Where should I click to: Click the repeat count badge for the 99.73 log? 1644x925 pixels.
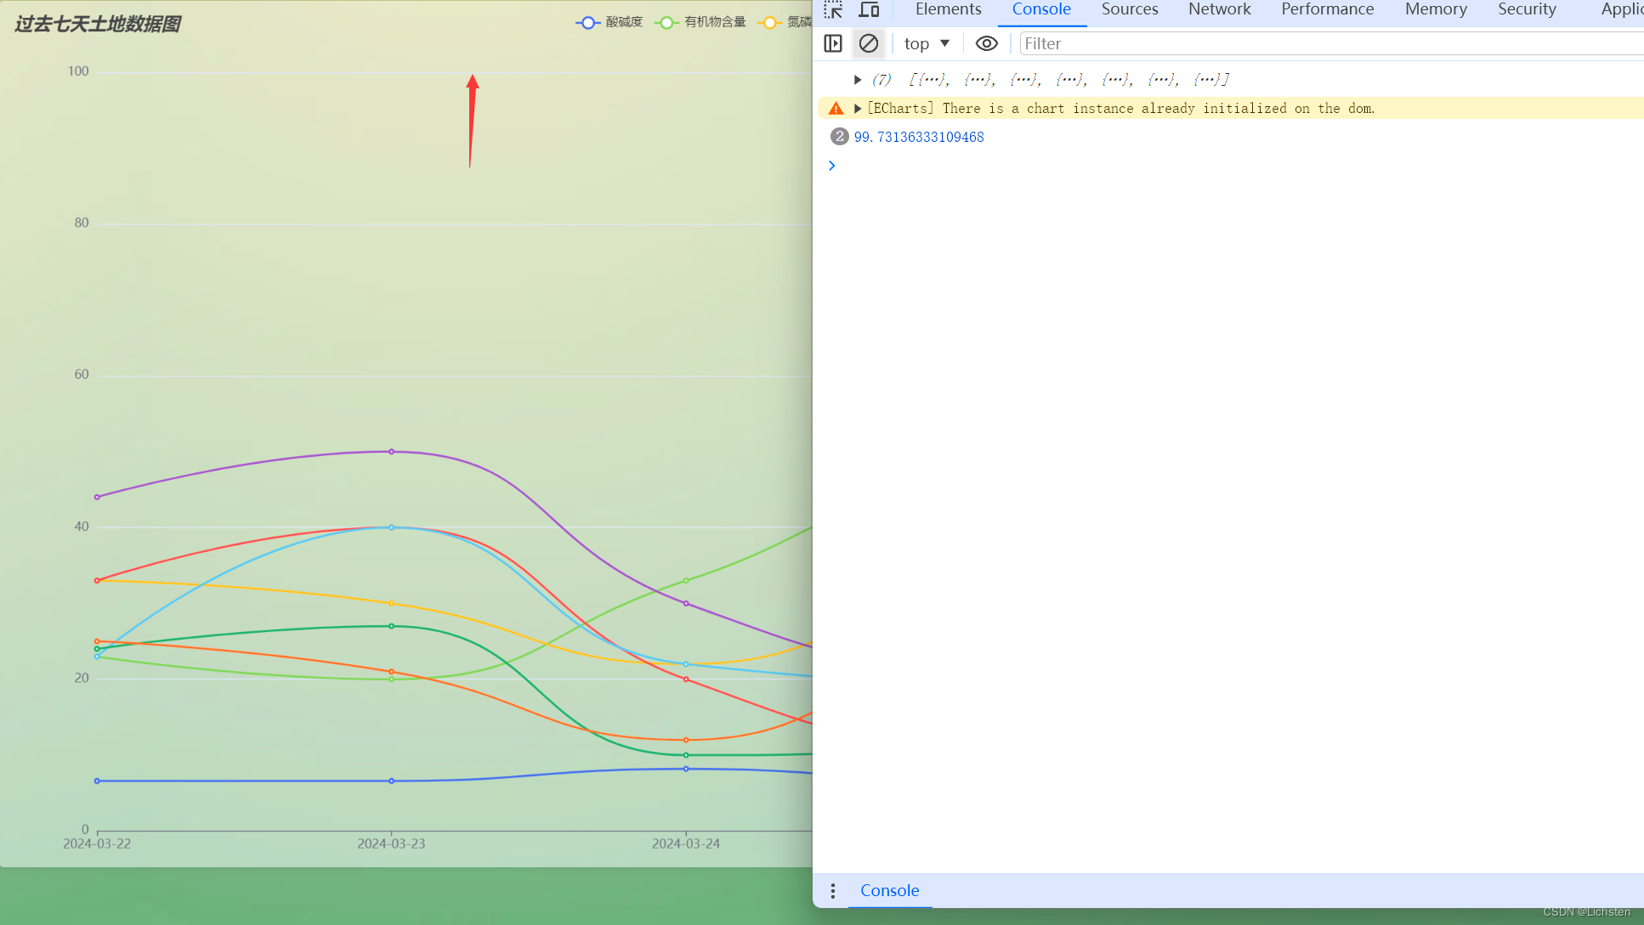tap(839, 137)
